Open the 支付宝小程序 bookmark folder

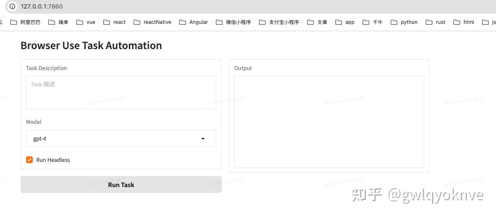coord(279,22)
